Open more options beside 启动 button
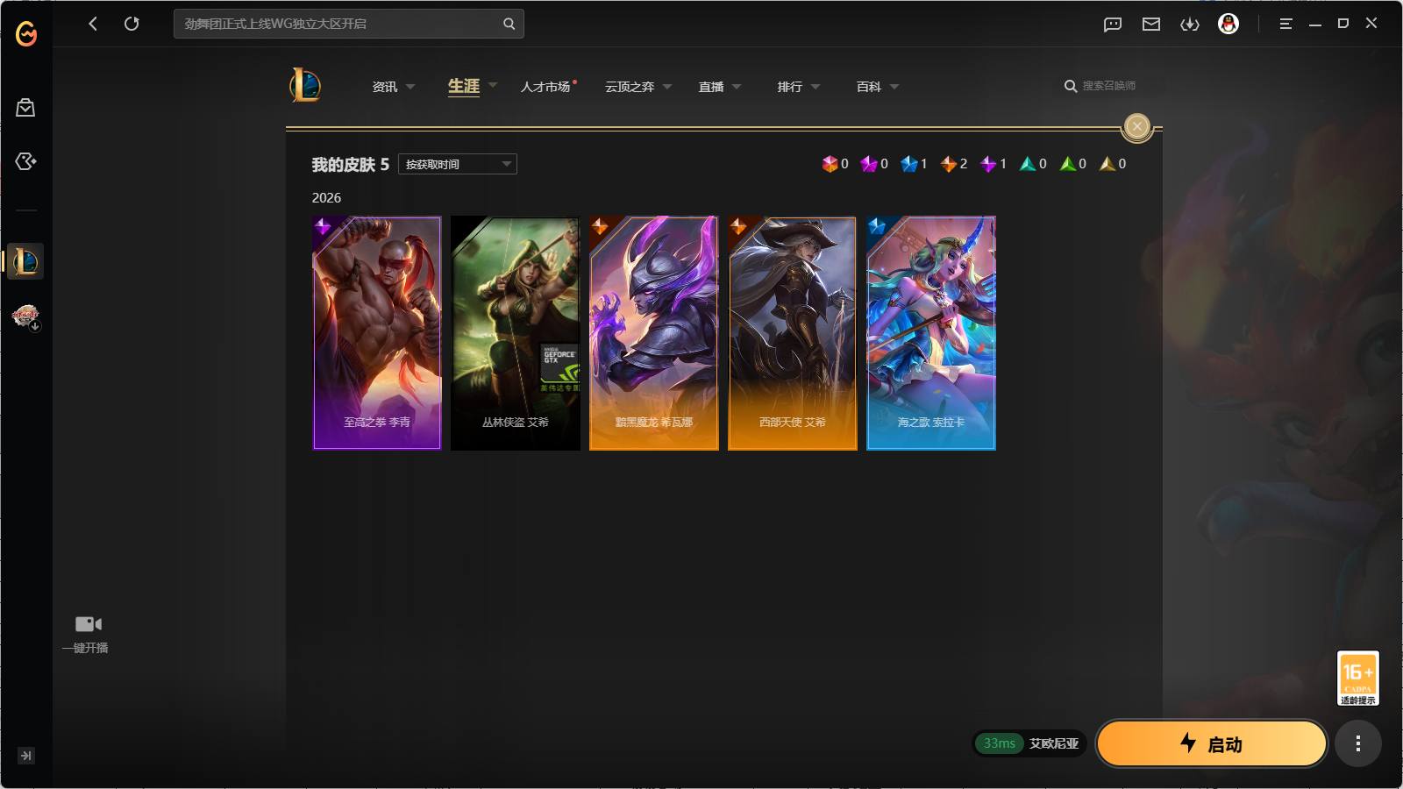 tap(1358, 743)
